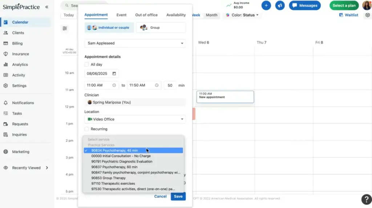
Task: Click the Today button
Action: pos(69,15)
